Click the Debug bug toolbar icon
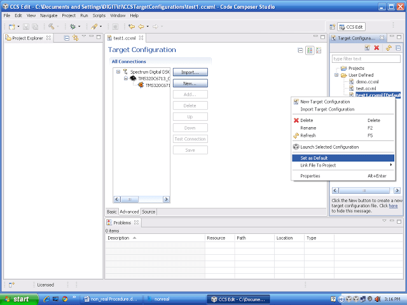Viewport: 407px width, 305px height. point(72,27)
